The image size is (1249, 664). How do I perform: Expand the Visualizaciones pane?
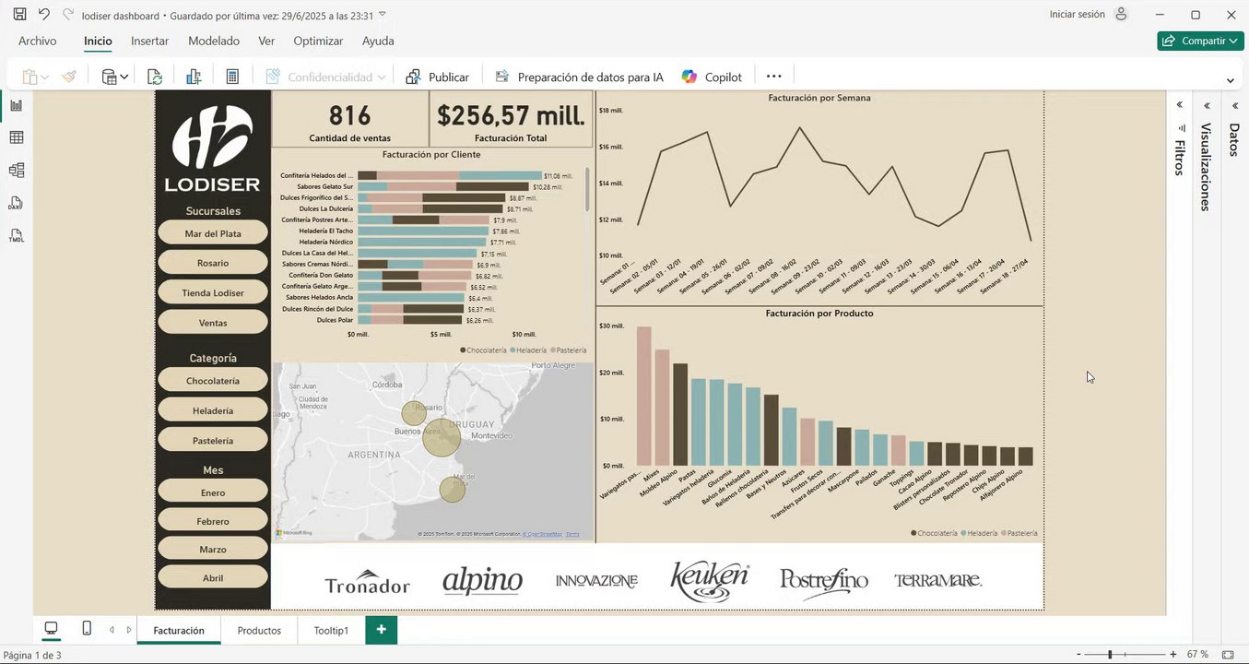click(1208, 106)
